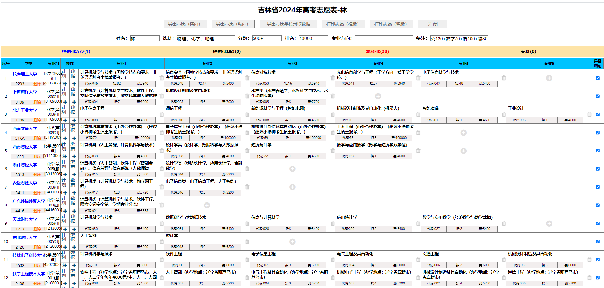Remove 计算机科学与技术 major from 长春理工大学 row

pos(162,78)
